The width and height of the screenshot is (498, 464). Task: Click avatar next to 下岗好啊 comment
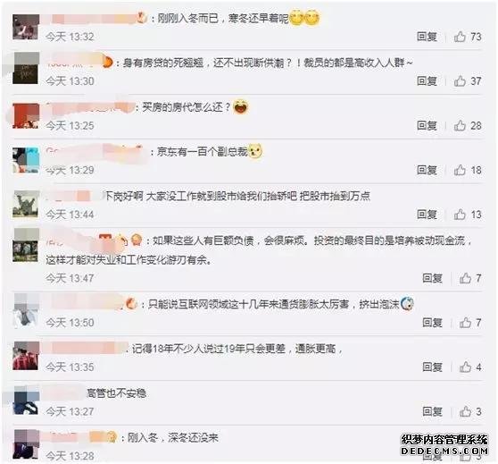[x=26, y=205]
